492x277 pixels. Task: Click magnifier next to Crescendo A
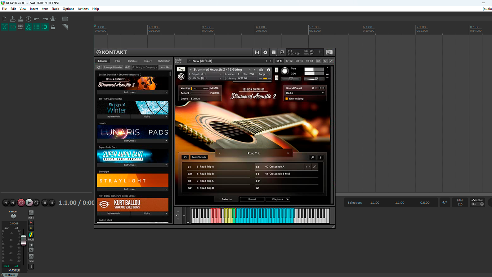pos(315,167)
